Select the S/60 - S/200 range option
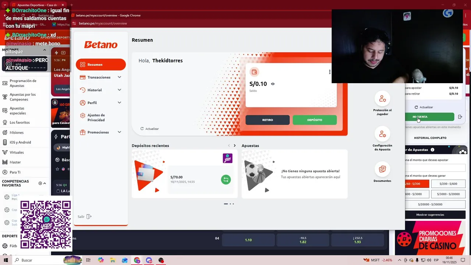This screenshot has height=265, width=471. pyautogui.click(x=417, y=184)
